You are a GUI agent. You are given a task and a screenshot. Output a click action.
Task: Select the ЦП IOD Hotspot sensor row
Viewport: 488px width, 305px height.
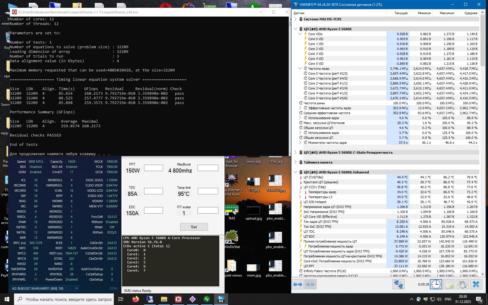pyautogui.click(x=386, y=202)
